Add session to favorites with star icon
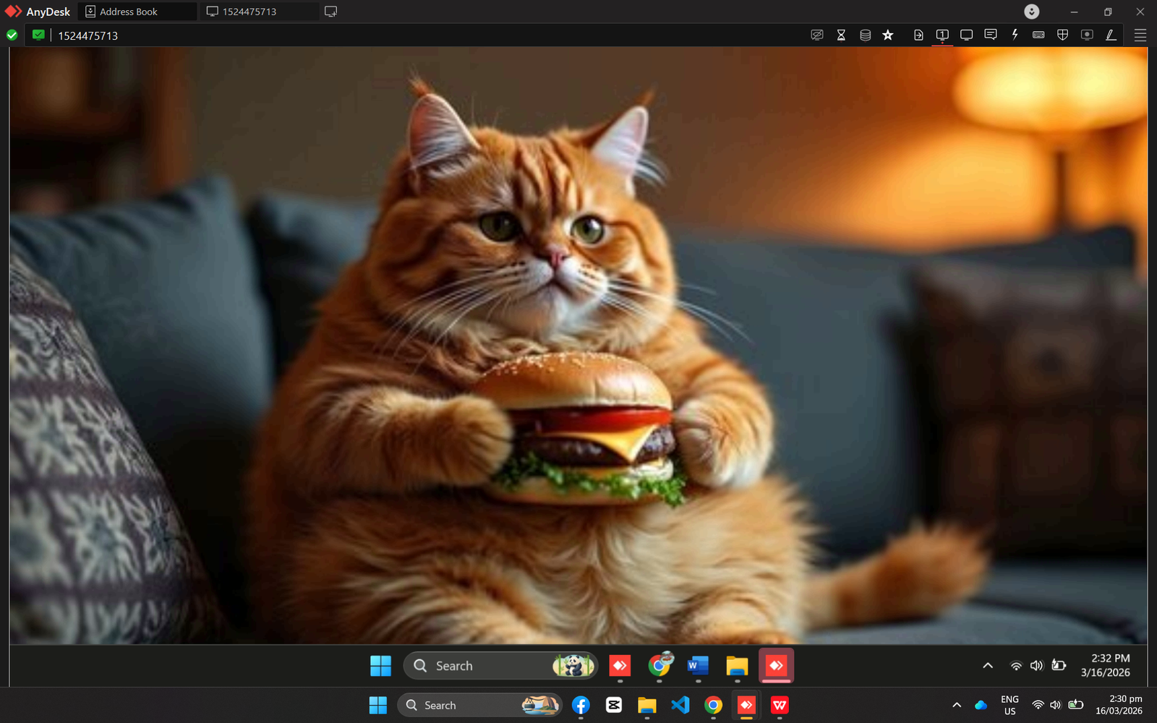 pos(888,35)
